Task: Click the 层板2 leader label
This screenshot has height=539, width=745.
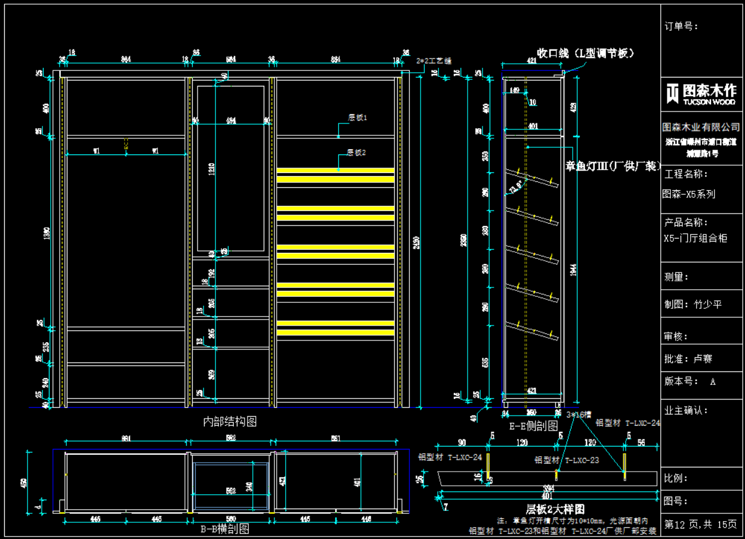Action: coord(357,153)
